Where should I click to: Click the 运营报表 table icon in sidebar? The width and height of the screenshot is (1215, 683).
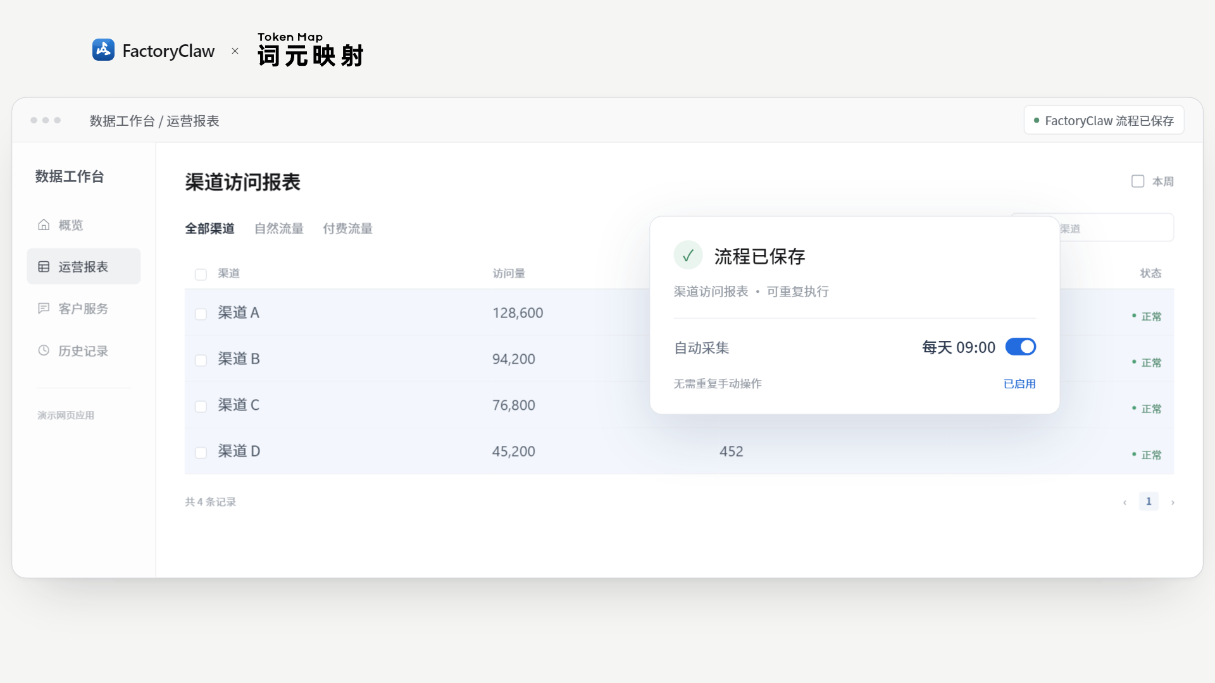click(x=44, y=267)
